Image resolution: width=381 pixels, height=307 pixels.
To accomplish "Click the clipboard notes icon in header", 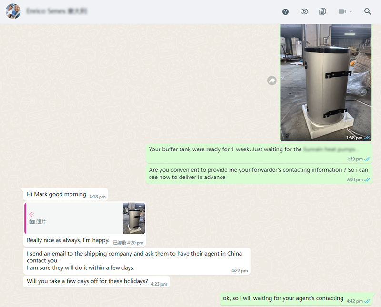I will coord(322,11).
